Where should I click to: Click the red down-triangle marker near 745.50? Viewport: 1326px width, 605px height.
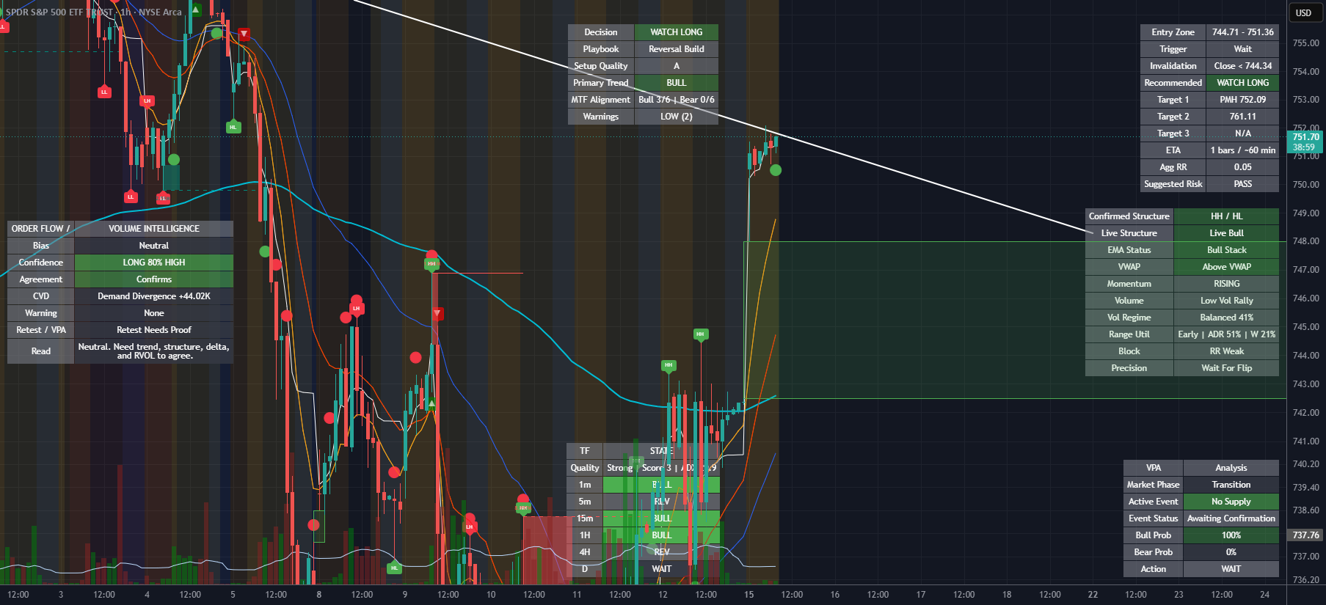(x=437, y=314)
